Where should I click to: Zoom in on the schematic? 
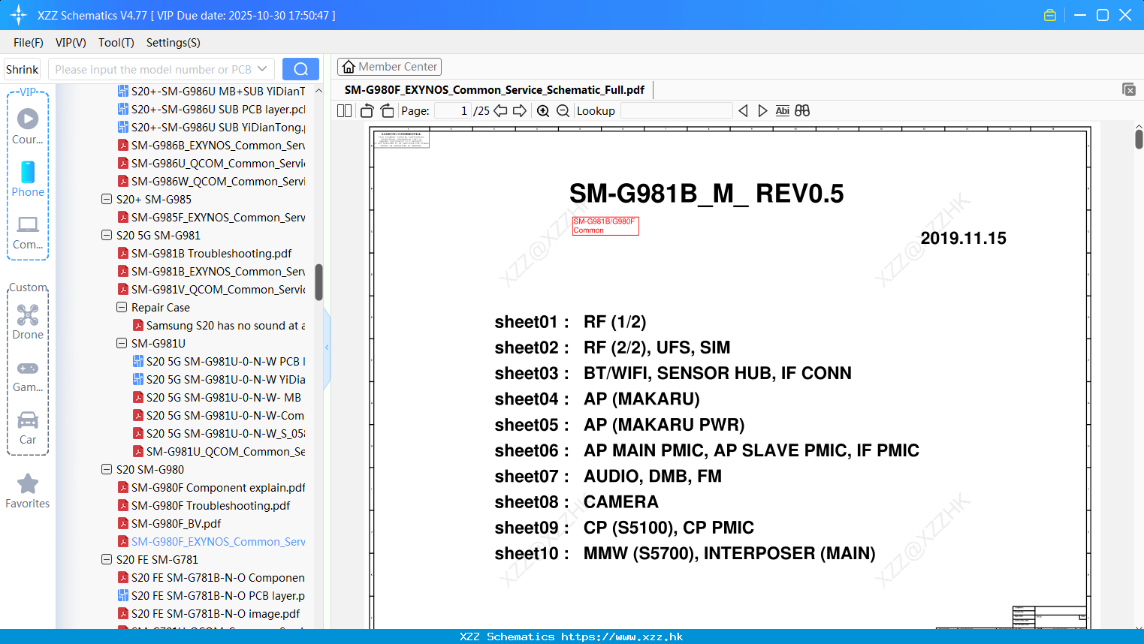pos(543,111)
